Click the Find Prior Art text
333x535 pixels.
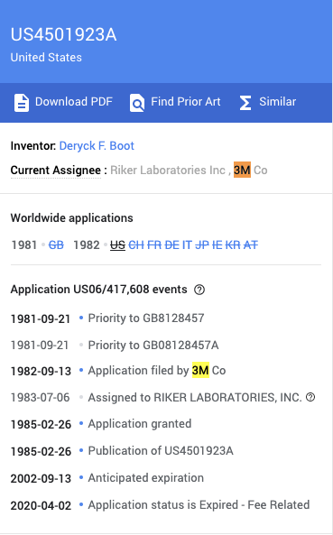tap(186, 102)
